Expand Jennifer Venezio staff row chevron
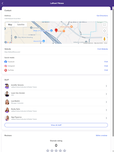114x152 pixels. tap(106, 86)
